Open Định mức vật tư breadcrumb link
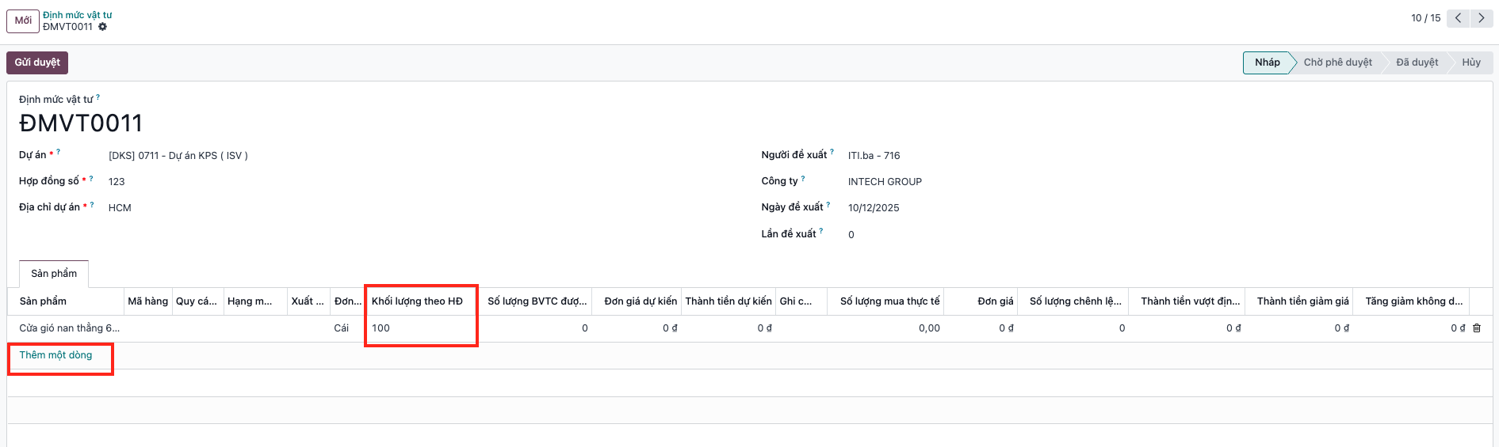Screen dimensions: 1499x447 [78, 15]
